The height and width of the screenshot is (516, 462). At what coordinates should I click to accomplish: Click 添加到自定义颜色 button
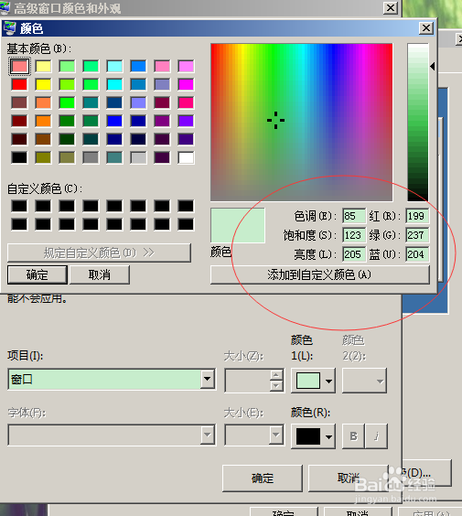320,274
